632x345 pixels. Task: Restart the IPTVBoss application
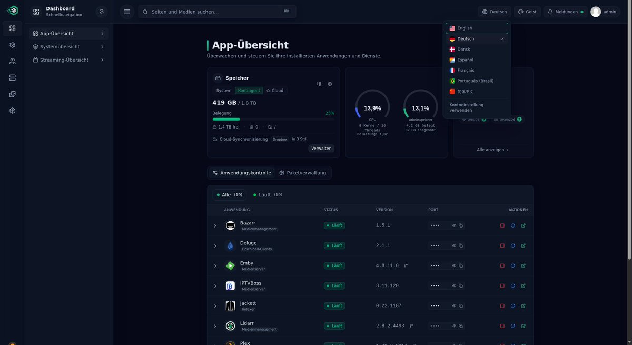tap(513, 285)
